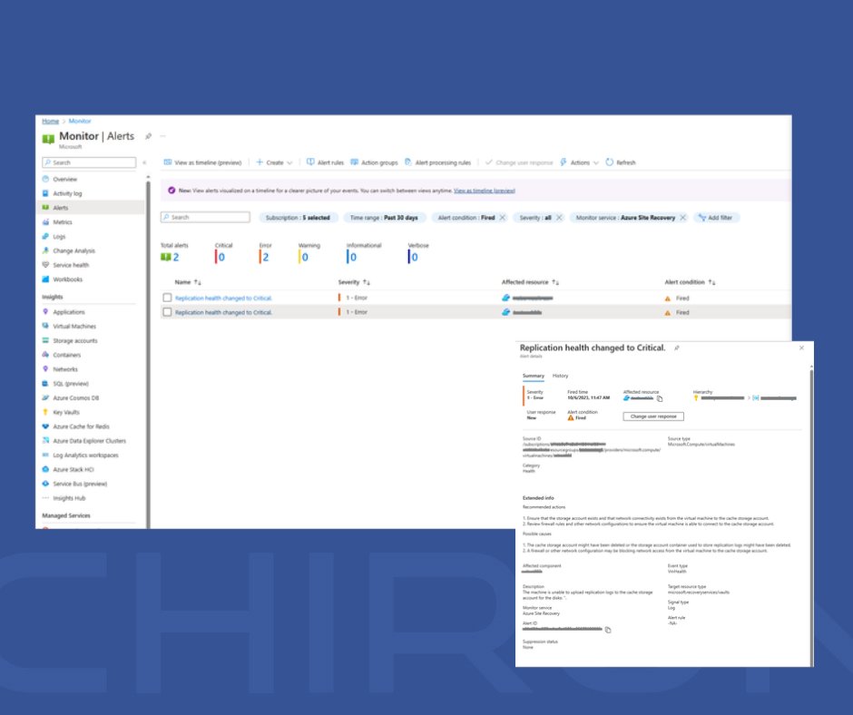Open Azure Cosmos DB from the sidebar
This screenshot has width=853, height=715.
(74, 397)
